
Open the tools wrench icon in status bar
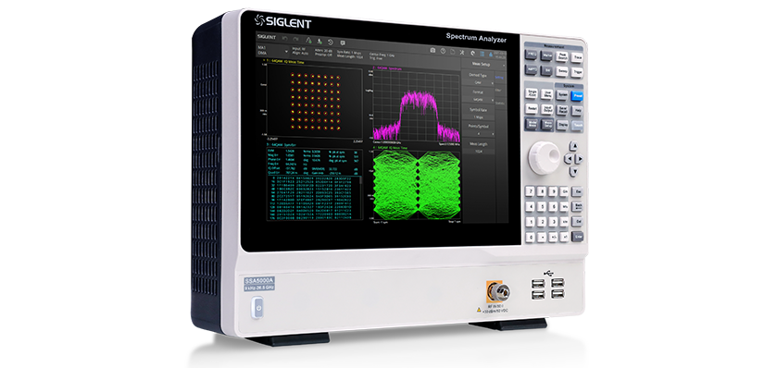click(x=462, y=52)
